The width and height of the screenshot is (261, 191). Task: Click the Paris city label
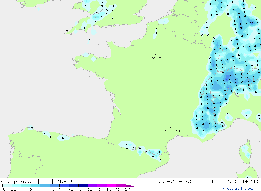point(156,58)
